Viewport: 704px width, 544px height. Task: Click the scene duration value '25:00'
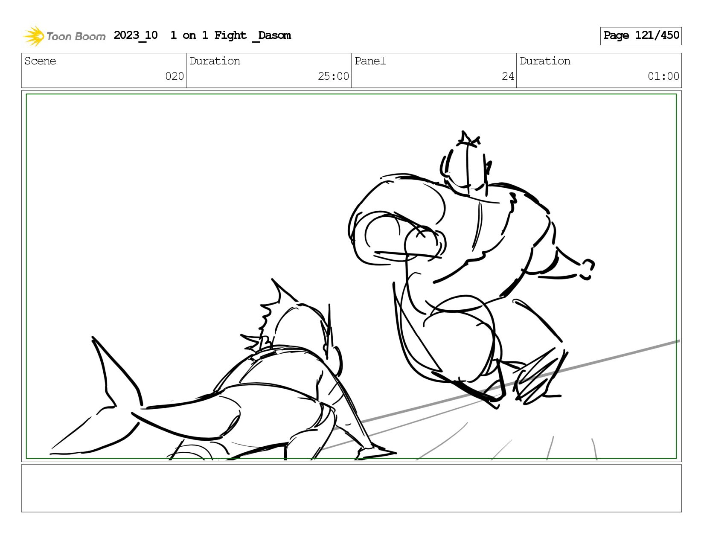[x=333, y=76]
